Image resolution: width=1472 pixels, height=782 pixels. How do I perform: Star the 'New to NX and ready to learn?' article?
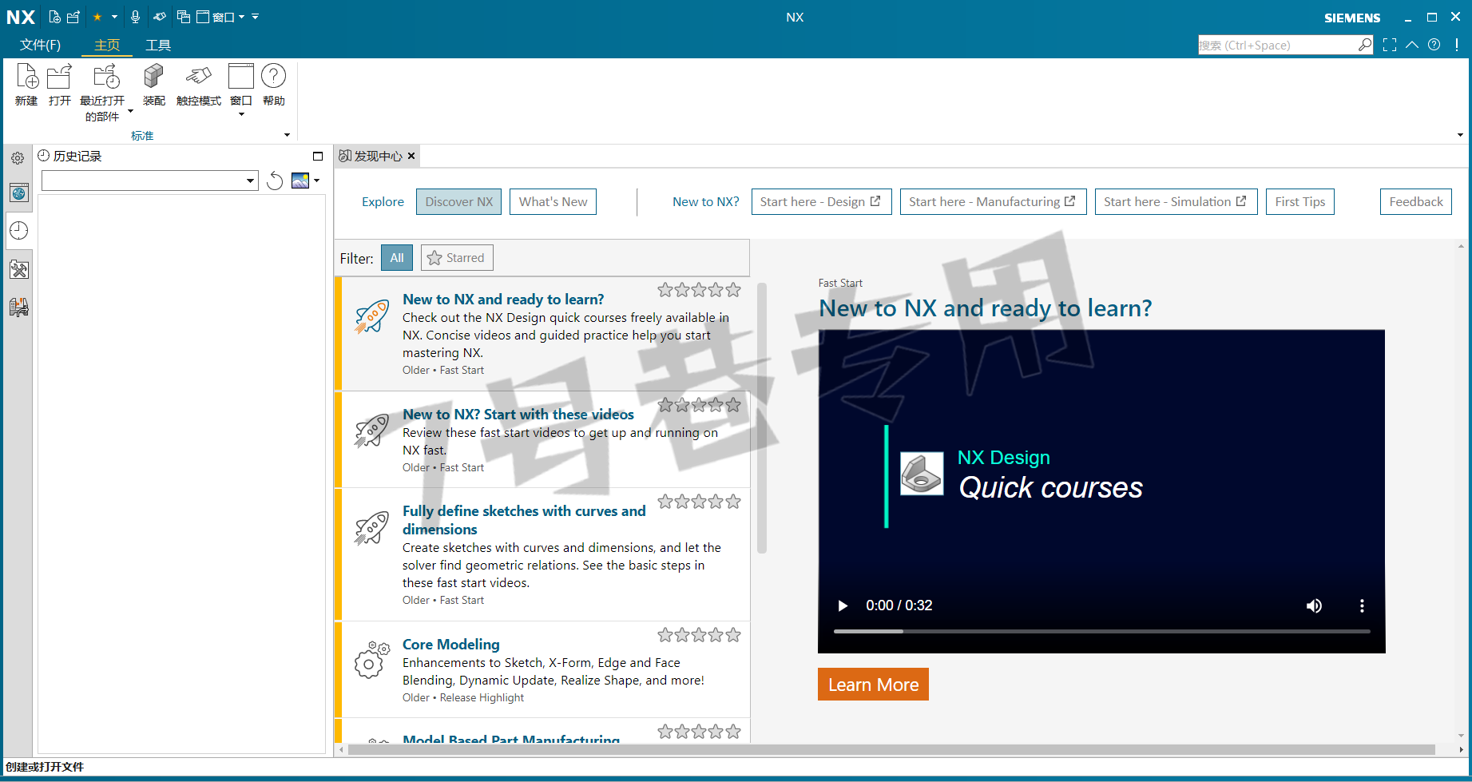[700, 290]
